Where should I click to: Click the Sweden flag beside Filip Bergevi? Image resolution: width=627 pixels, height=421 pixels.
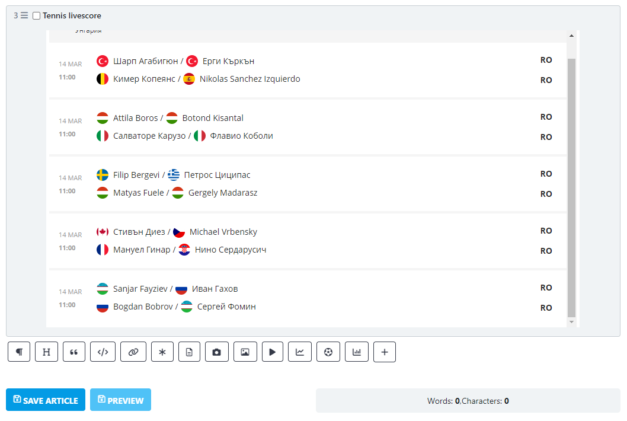(x=103, y=175)
